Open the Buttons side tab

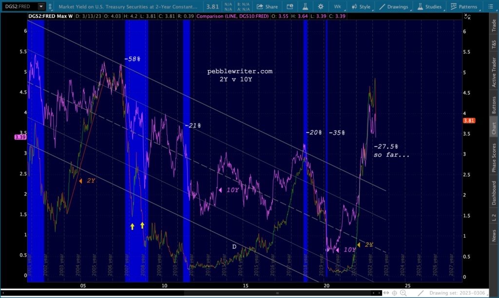click(494, 105)
